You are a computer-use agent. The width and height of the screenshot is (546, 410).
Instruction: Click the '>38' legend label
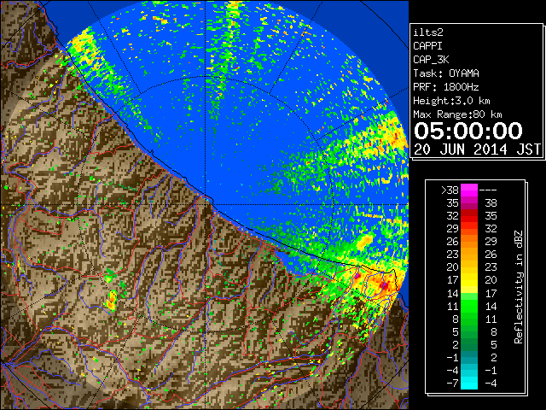click(450, 190)
